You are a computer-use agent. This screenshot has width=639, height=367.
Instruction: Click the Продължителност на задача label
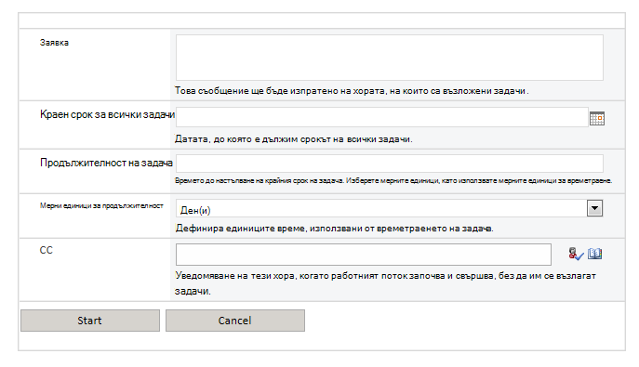pyautogui.click(x=106, y=163)
